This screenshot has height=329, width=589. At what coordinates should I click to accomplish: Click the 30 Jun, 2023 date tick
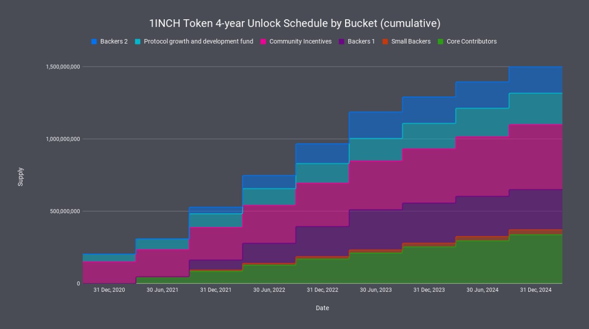[x=376, y=290]
